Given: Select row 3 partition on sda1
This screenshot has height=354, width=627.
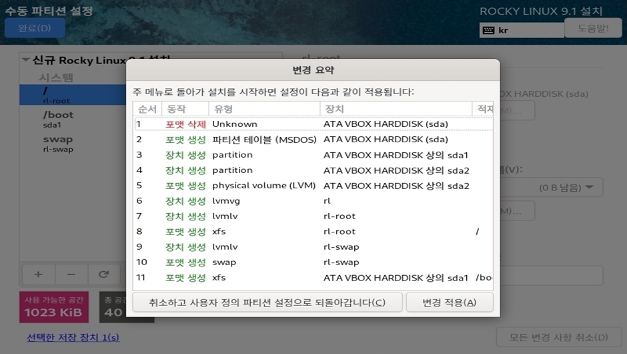Looking at the screenshot, I should 313,155.
